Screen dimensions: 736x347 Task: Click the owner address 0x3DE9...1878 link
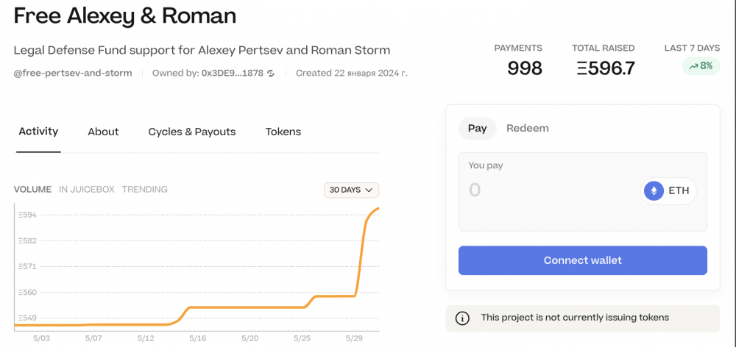[232, 74]
